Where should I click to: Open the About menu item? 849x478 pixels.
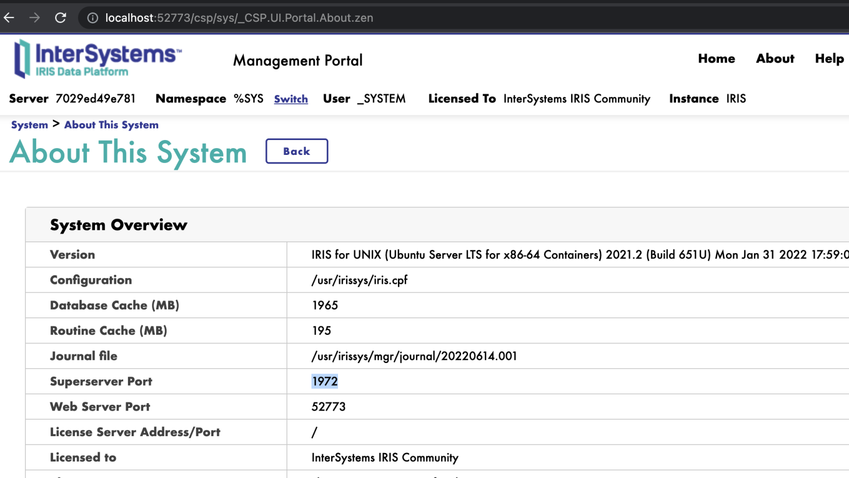pos(775,58)
